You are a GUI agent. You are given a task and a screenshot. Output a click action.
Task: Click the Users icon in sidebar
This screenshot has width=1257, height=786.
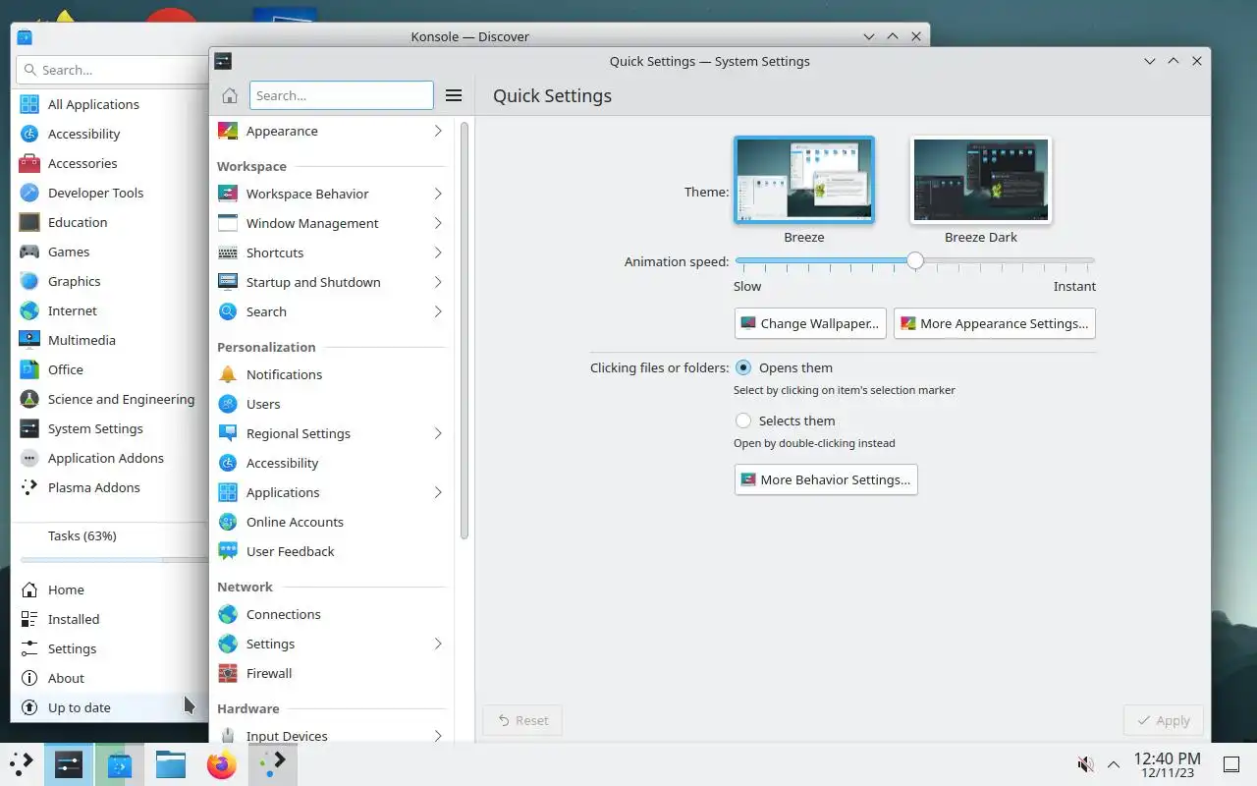click(x=228, y=404)
